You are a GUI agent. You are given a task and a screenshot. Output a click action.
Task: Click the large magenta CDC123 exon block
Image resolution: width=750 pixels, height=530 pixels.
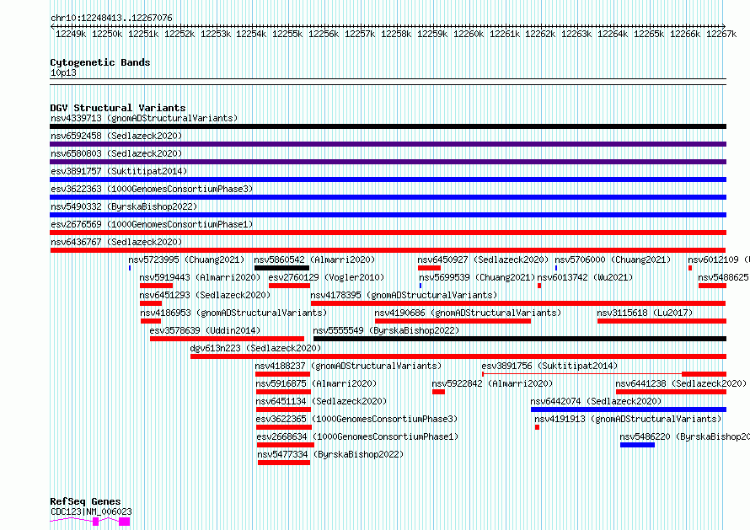125,522
